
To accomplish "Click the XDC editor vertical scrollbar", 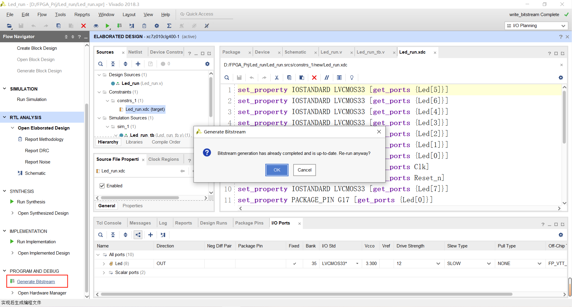I will [x=564, y=118].
